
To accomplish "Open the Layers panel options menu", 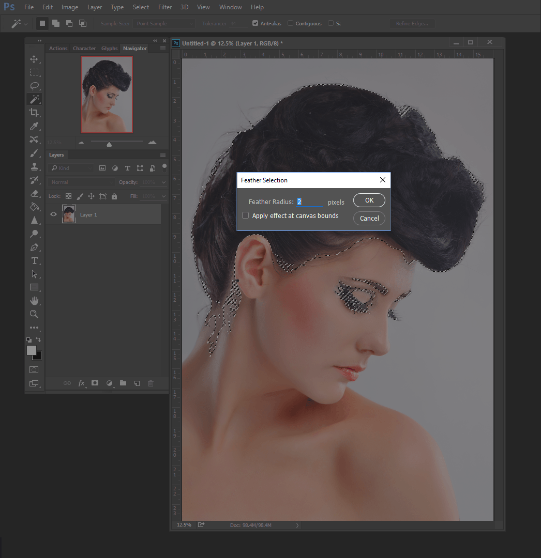I will tap(163, 155).
